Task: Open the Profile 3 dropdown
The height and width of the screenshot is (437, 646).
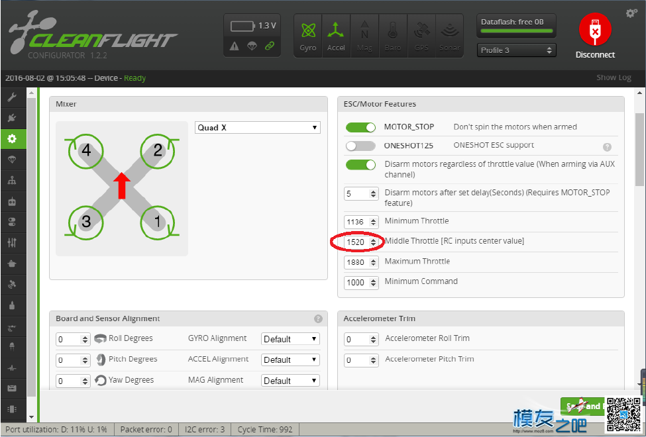Action: coord(517,50)
